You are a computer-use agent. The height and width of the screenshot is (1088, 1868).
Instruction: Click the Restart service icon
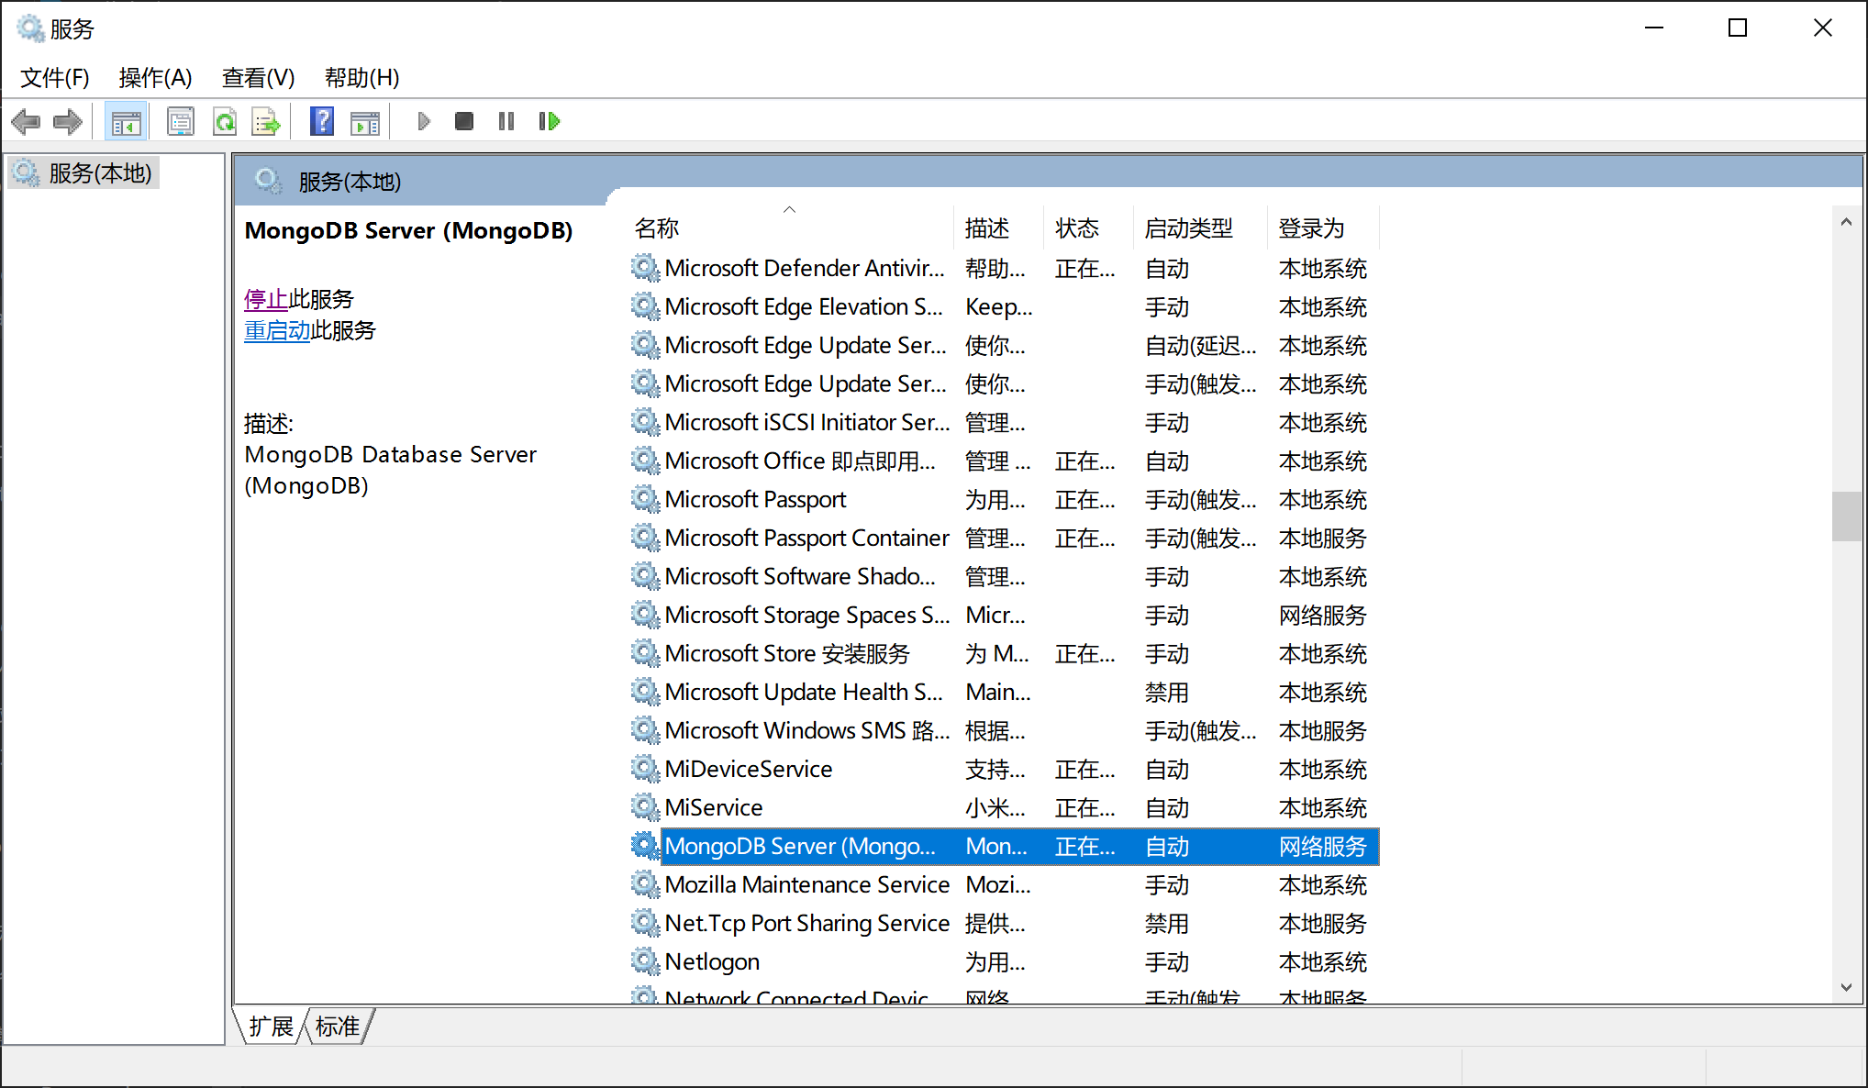pyautogui.click(x=550, y=121)
